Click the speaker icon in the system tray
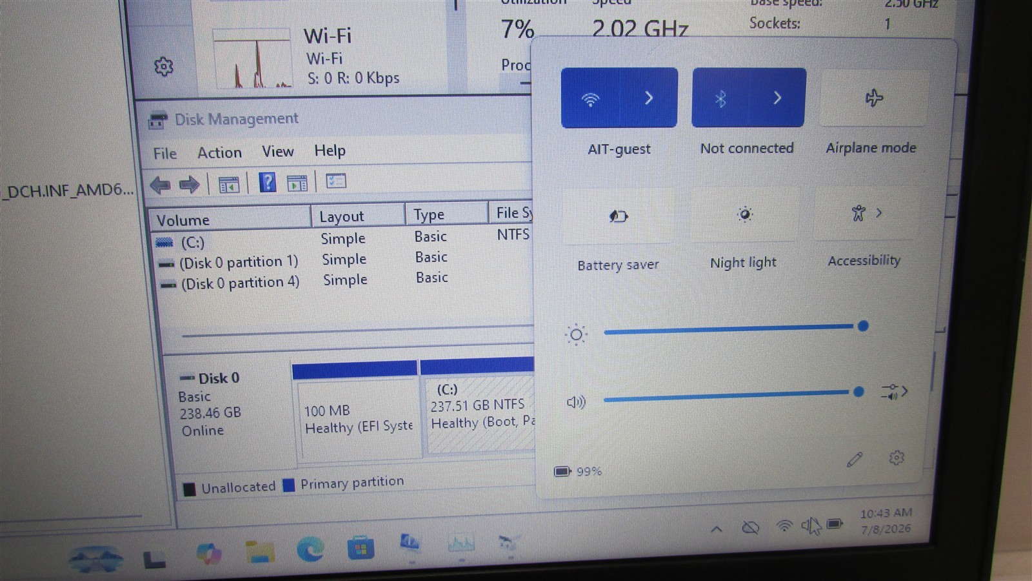1032x581 pixels. [x=810, y=525]
